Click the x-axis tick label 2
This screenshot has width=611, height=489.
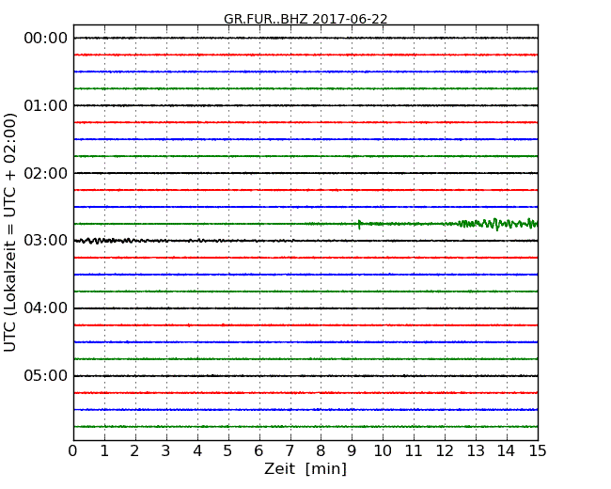(134, 451)
